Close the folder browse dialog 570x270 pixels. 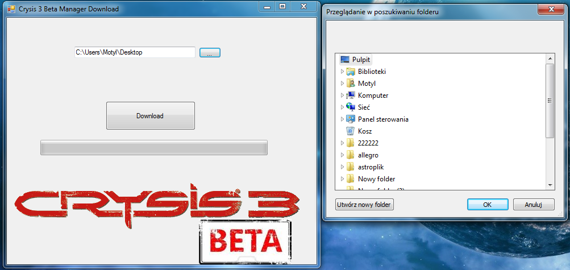pyautogui.click(x=551, y=9)
